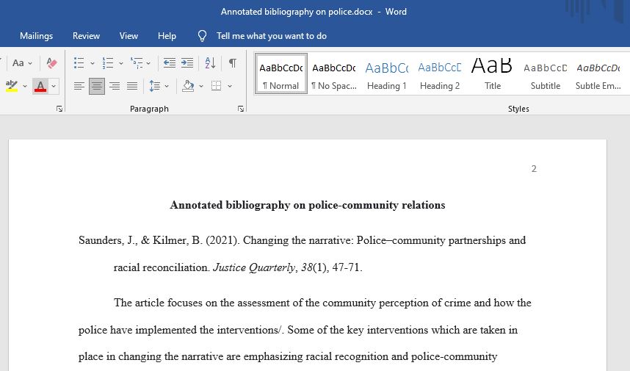
Task: Open line and paragraph spacing
Action: [x=155, y=86]
